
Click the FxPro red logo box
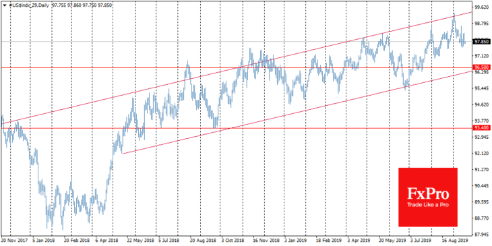[x=428, y=197]
